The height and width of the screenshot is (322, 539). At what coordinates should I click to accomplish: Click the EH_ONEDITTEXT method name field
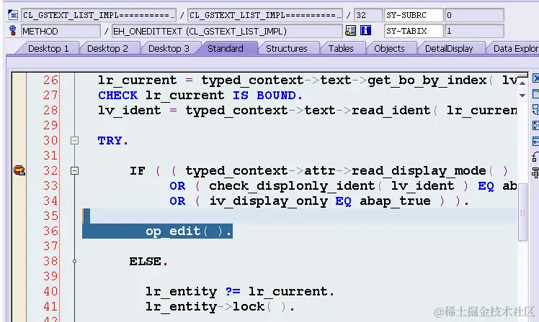click(227, 31)
